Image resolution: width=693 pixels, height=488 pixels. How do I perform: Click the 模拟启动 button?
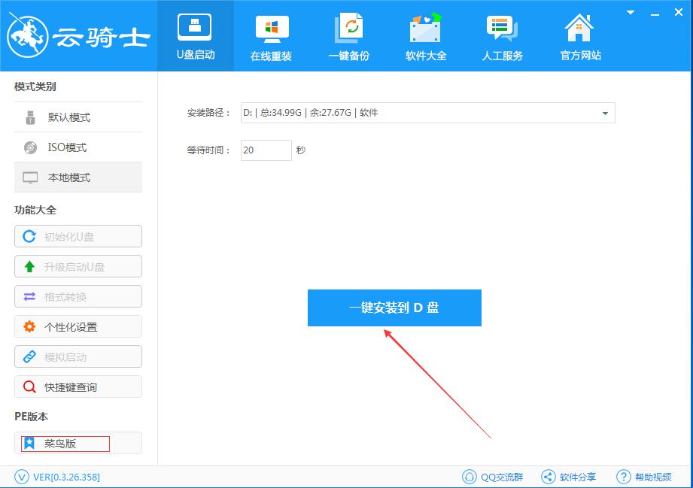[78, 356]
